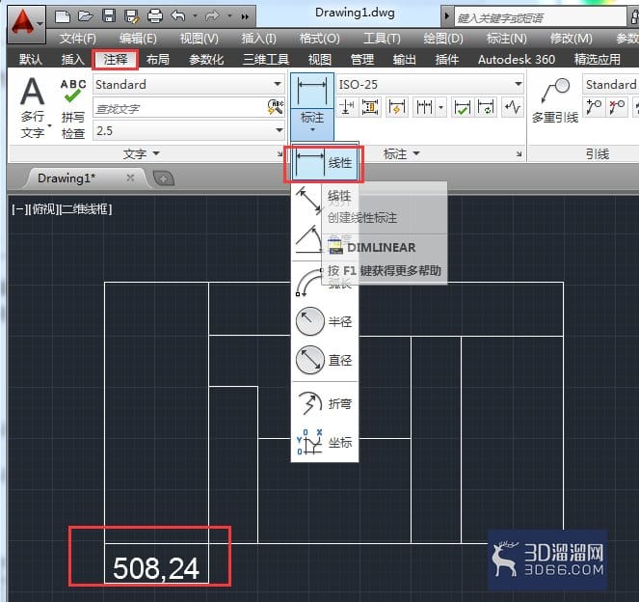Click the Open file icon in quick access toolbar
Image resolution: width=639 pixels, height=602 pixels.
pos(85,16)
